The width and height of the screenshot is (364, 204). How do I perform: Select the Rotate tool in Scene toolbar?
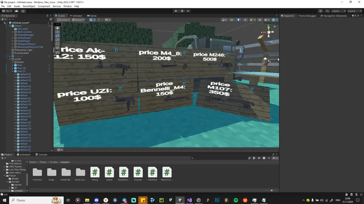tap(57, 36)
